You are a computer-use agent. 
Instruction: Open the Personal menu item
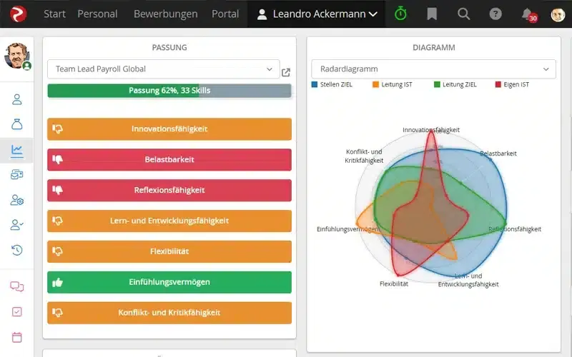[98, 14]
